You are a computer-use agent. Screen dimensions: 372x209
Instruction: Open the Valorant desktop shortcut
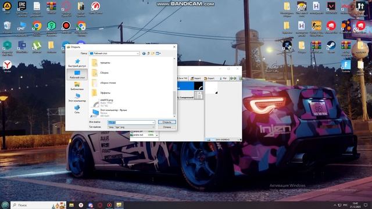click(x=331, y=8)
